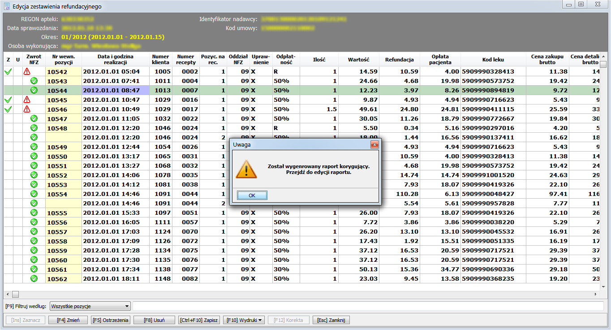Click the [F5] Ostrzeżenia button

tap(110, 320)
